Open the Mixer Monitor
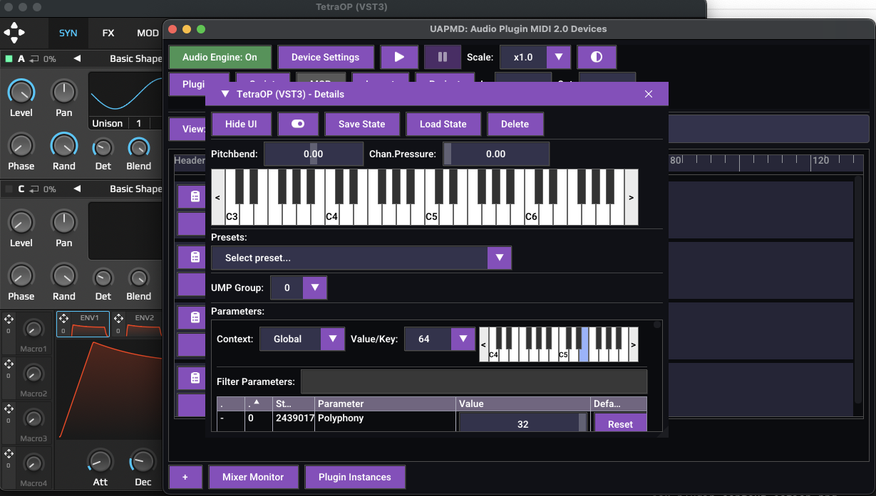This screenshot has width=876, height=496. (253, 477)
